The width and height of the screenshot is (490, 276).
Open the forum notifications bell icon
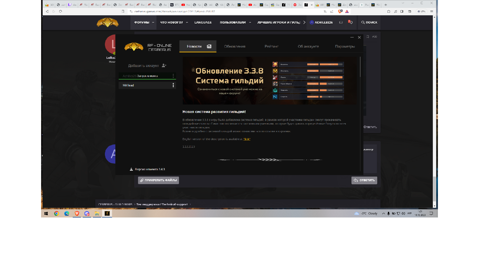click(x=351, y=22)
